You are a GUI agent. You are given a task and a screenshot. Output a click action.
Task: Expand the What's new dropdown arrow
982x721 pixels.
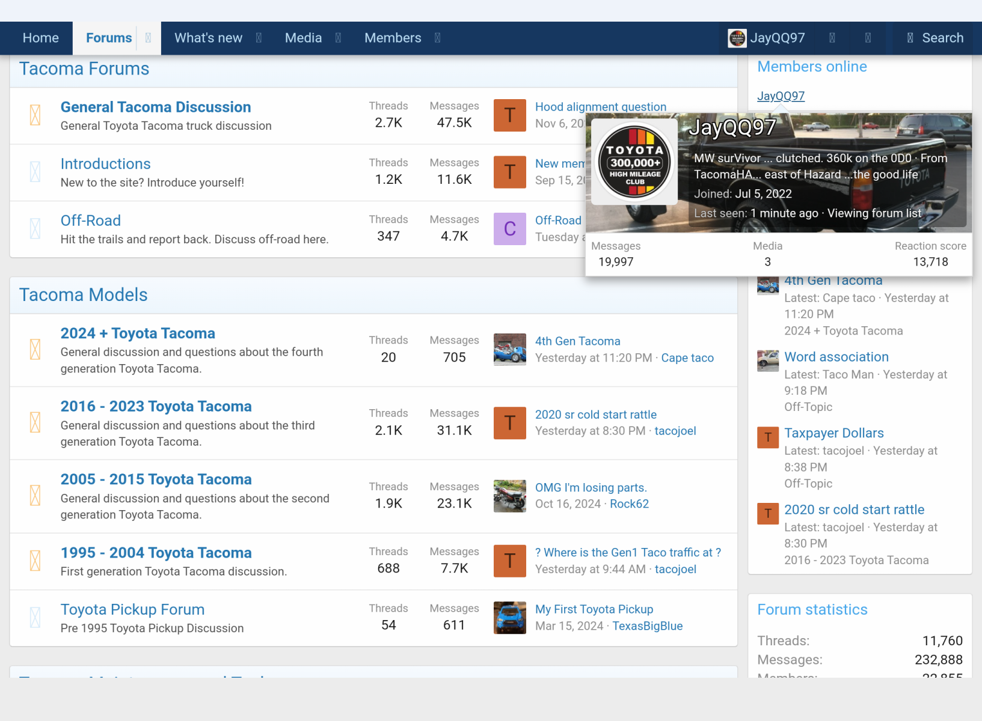[259, 38]
